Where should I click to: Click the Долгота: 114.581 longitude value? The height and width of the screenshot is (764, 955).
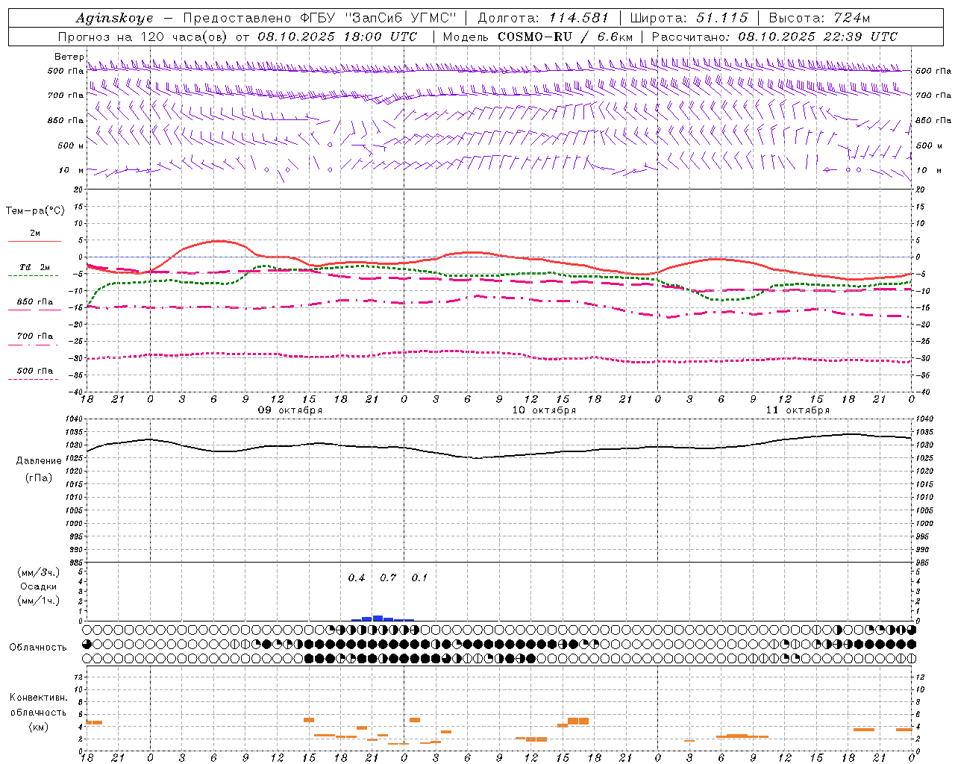point(543,18)
